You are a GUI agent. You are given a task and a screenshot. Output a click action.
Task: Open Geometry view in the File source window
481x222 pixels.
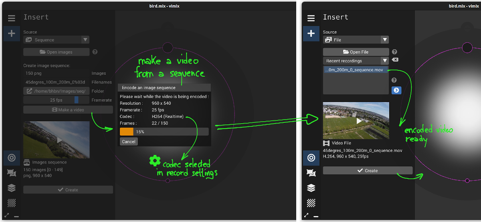click(x=311, y=172)
